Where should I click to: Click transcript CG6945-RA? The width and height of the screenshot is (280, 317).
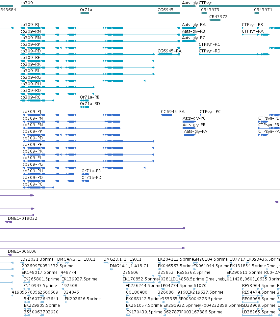point(168,54)
